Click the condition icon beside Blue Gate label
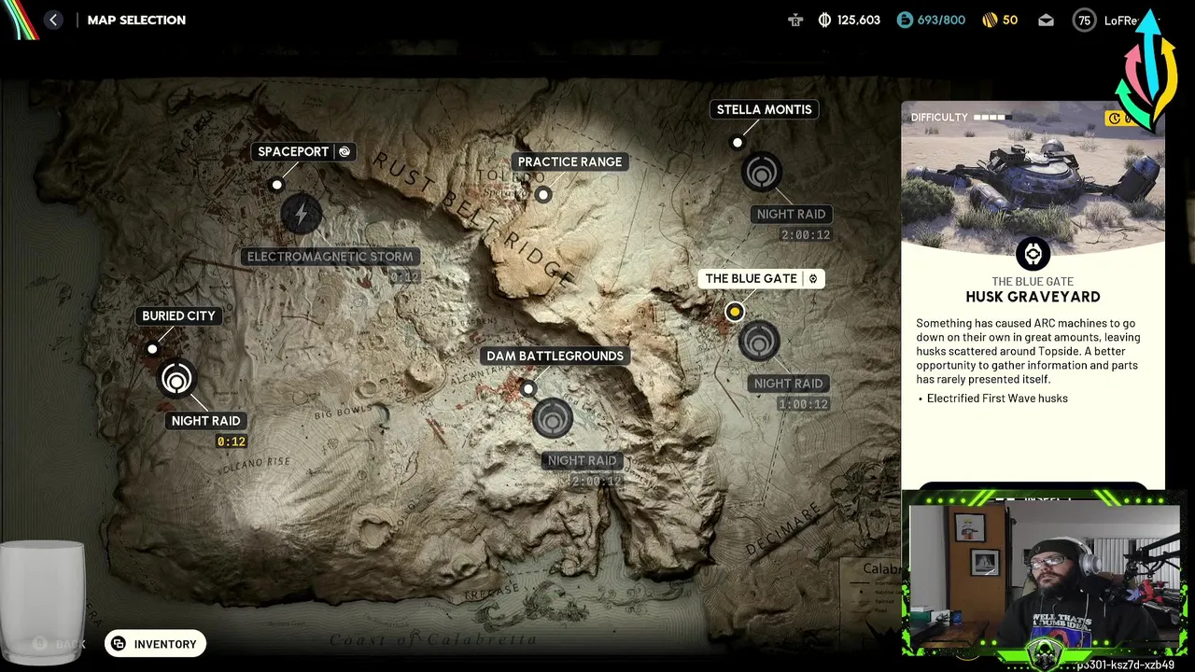1195x672 pixels. click(x=812, y=278)
